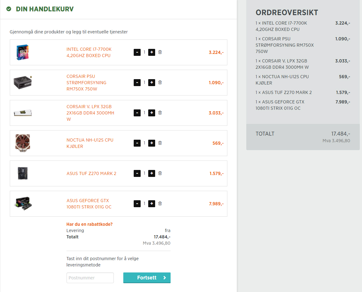Click price 3.224,- in cart list
This screenshot has width=362, height=292.
pyautogui.click(x=216, y=52)
